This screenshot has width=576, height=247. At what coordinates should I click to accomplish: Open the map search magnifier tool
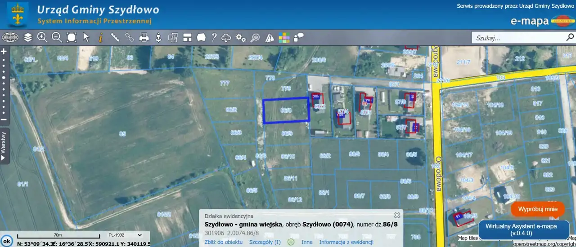(x=255, y=37)
